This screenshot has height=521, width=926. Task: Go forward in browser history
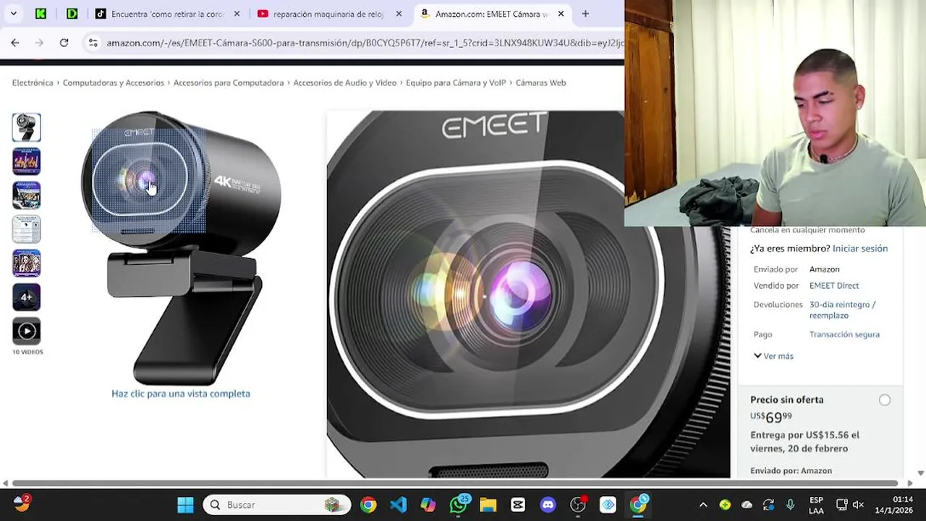40,43
